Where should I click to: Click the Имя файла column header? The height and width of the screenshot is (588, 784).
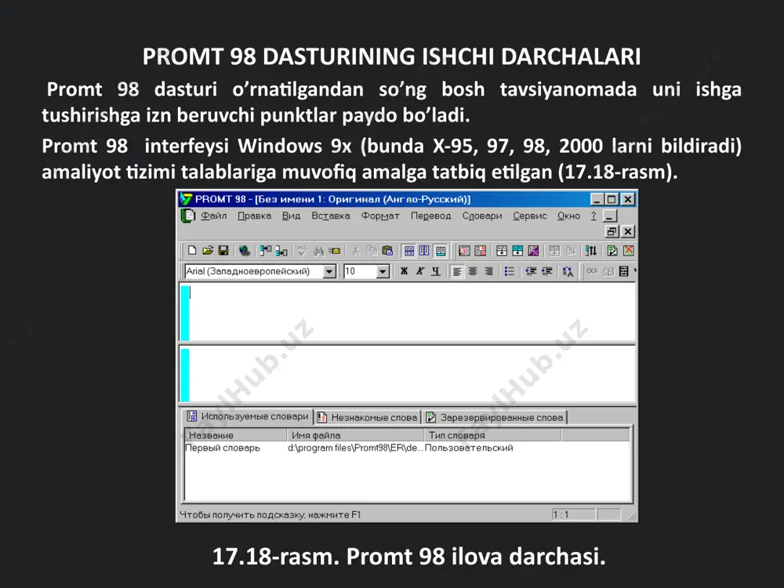point(355,435)
